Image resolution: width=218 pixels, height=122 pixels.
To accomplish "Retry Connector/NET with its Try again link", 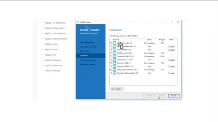I will (x=171, y=66).
